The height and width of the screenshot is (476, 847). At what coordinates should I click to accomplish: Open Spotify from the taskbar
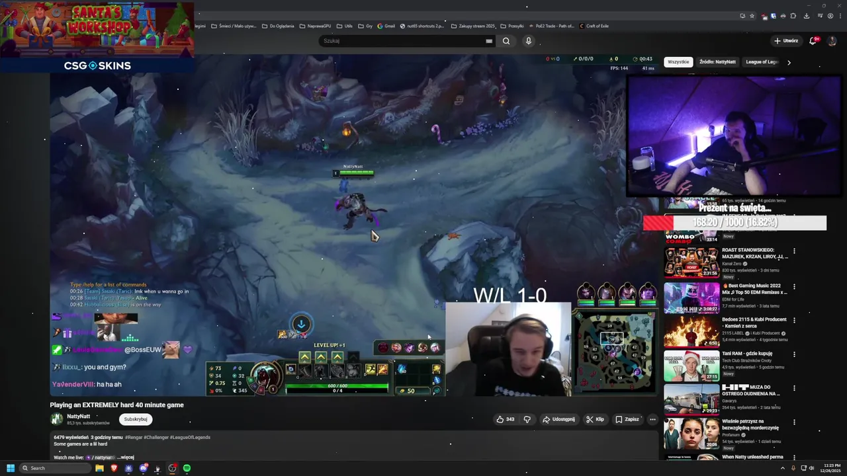[187, 468]
